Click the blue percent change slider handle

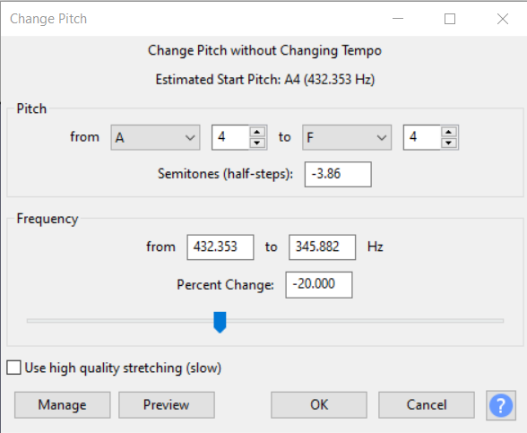(220, 322)
